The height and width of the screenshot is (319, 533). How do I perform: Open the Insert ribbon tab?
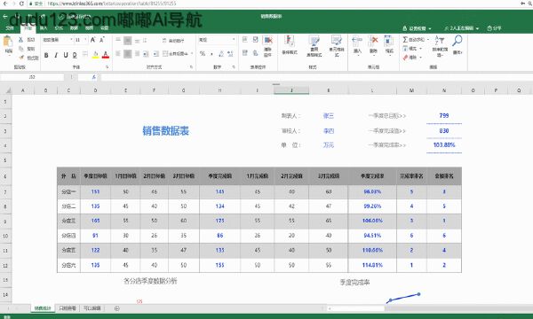[44, 28]
